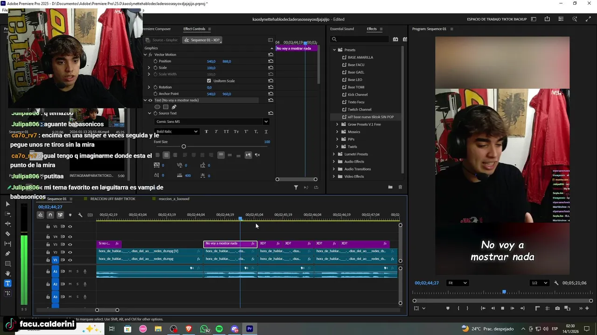Open the Fit zoom level dropdown
Image resolution: width=597 pixels, height=335 pixels.
[457, 283]
